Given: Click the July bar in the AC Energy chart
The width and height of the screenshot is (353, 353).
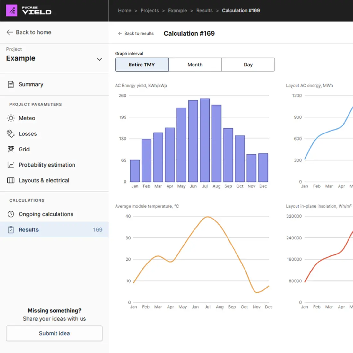Looking at the screenshot, I should click(x=205, y=140).
